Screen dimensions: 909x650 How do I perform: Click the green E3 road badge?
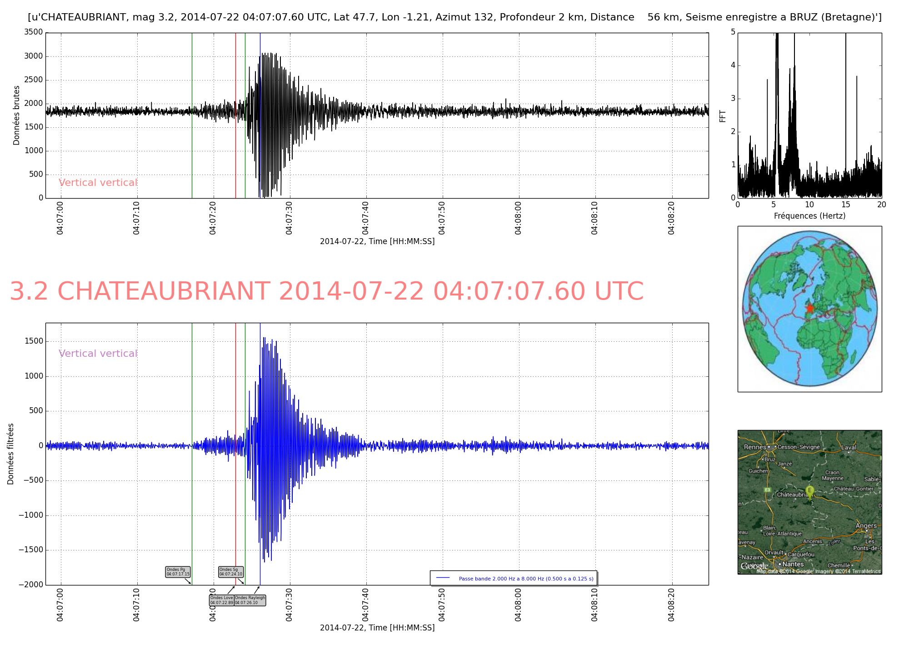click(767, 490)
